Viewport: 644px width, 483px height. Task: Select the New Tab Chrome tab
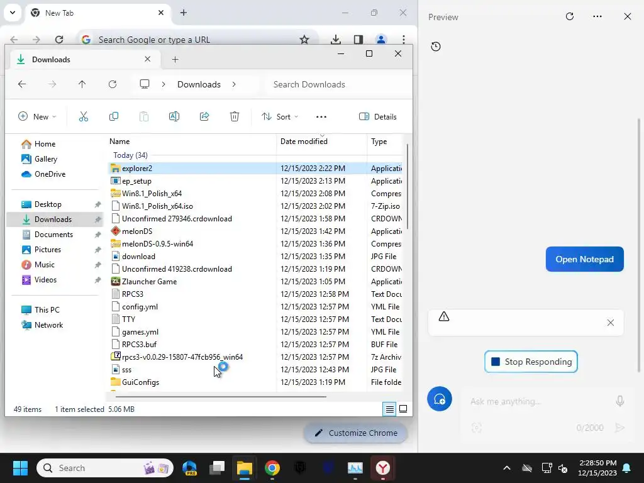(x=99, y=13)
